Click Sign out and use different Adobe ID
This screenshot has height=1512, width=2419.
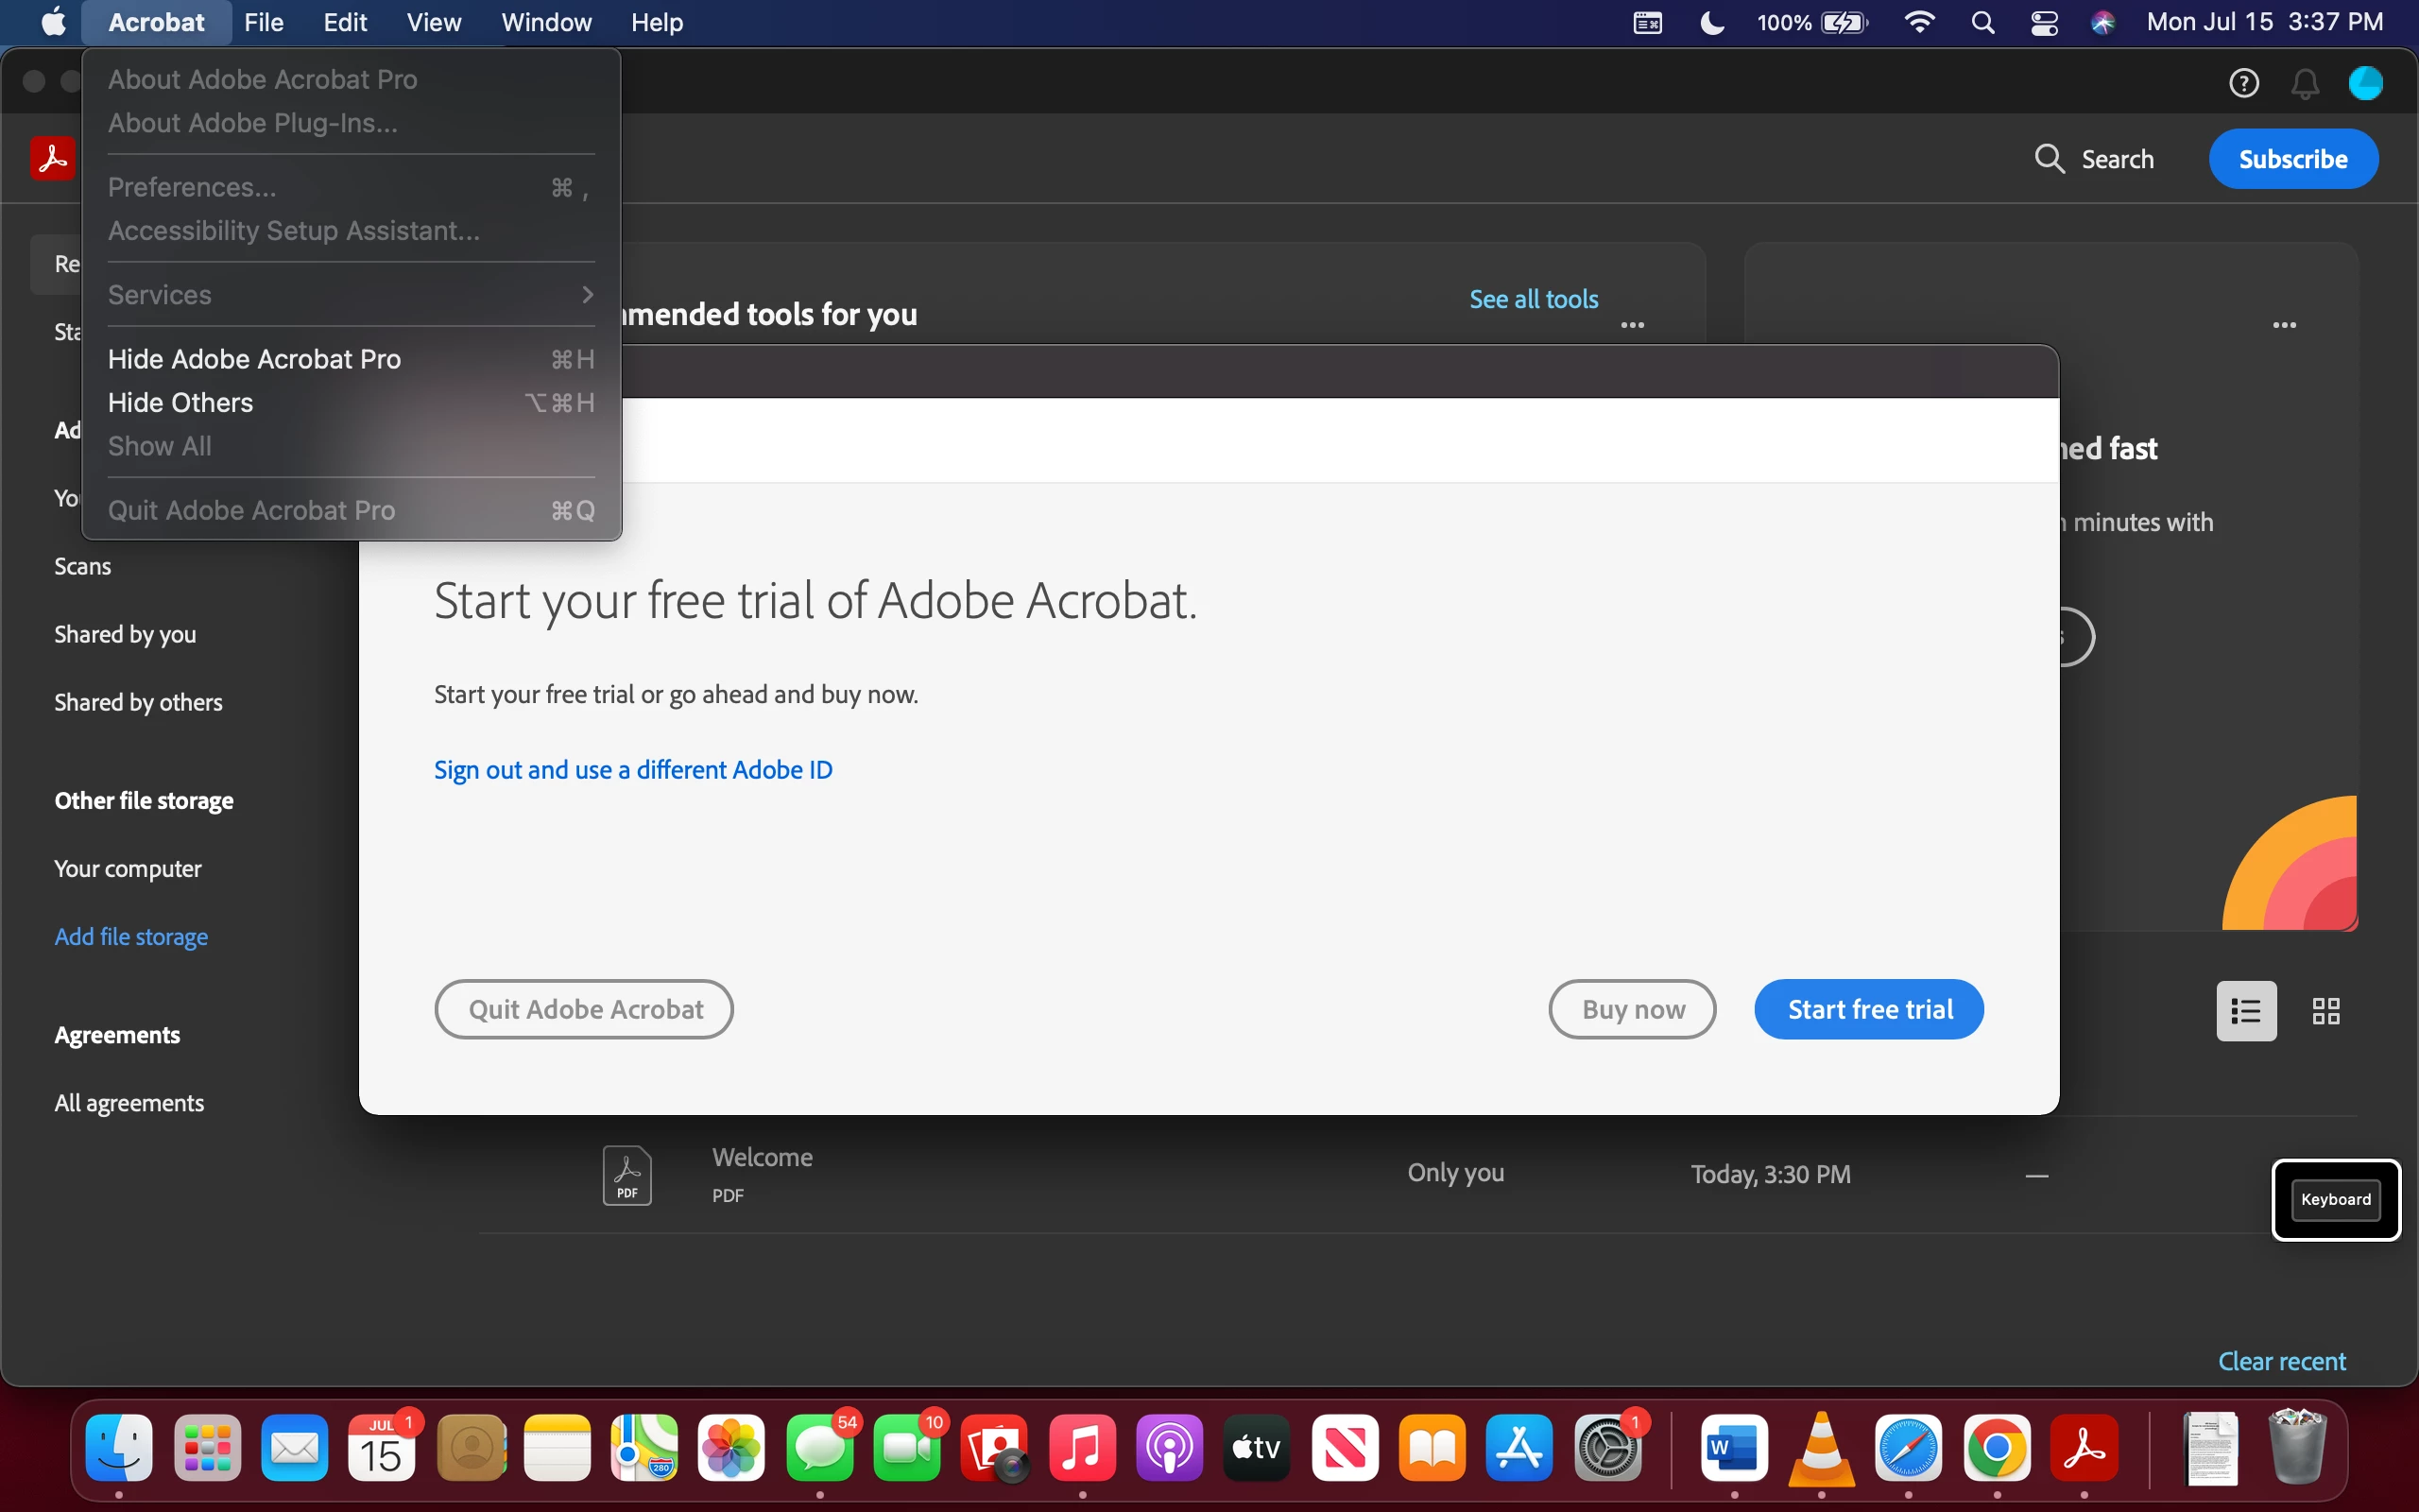pos(633,770)
